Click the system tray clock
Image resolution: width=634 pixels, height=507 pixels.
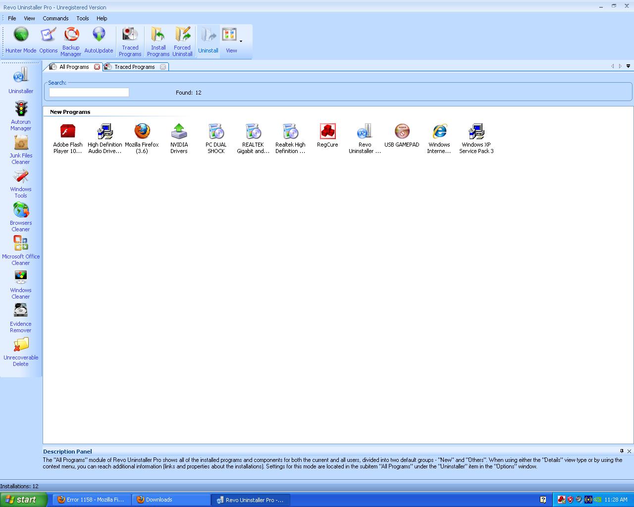[616, 500]
